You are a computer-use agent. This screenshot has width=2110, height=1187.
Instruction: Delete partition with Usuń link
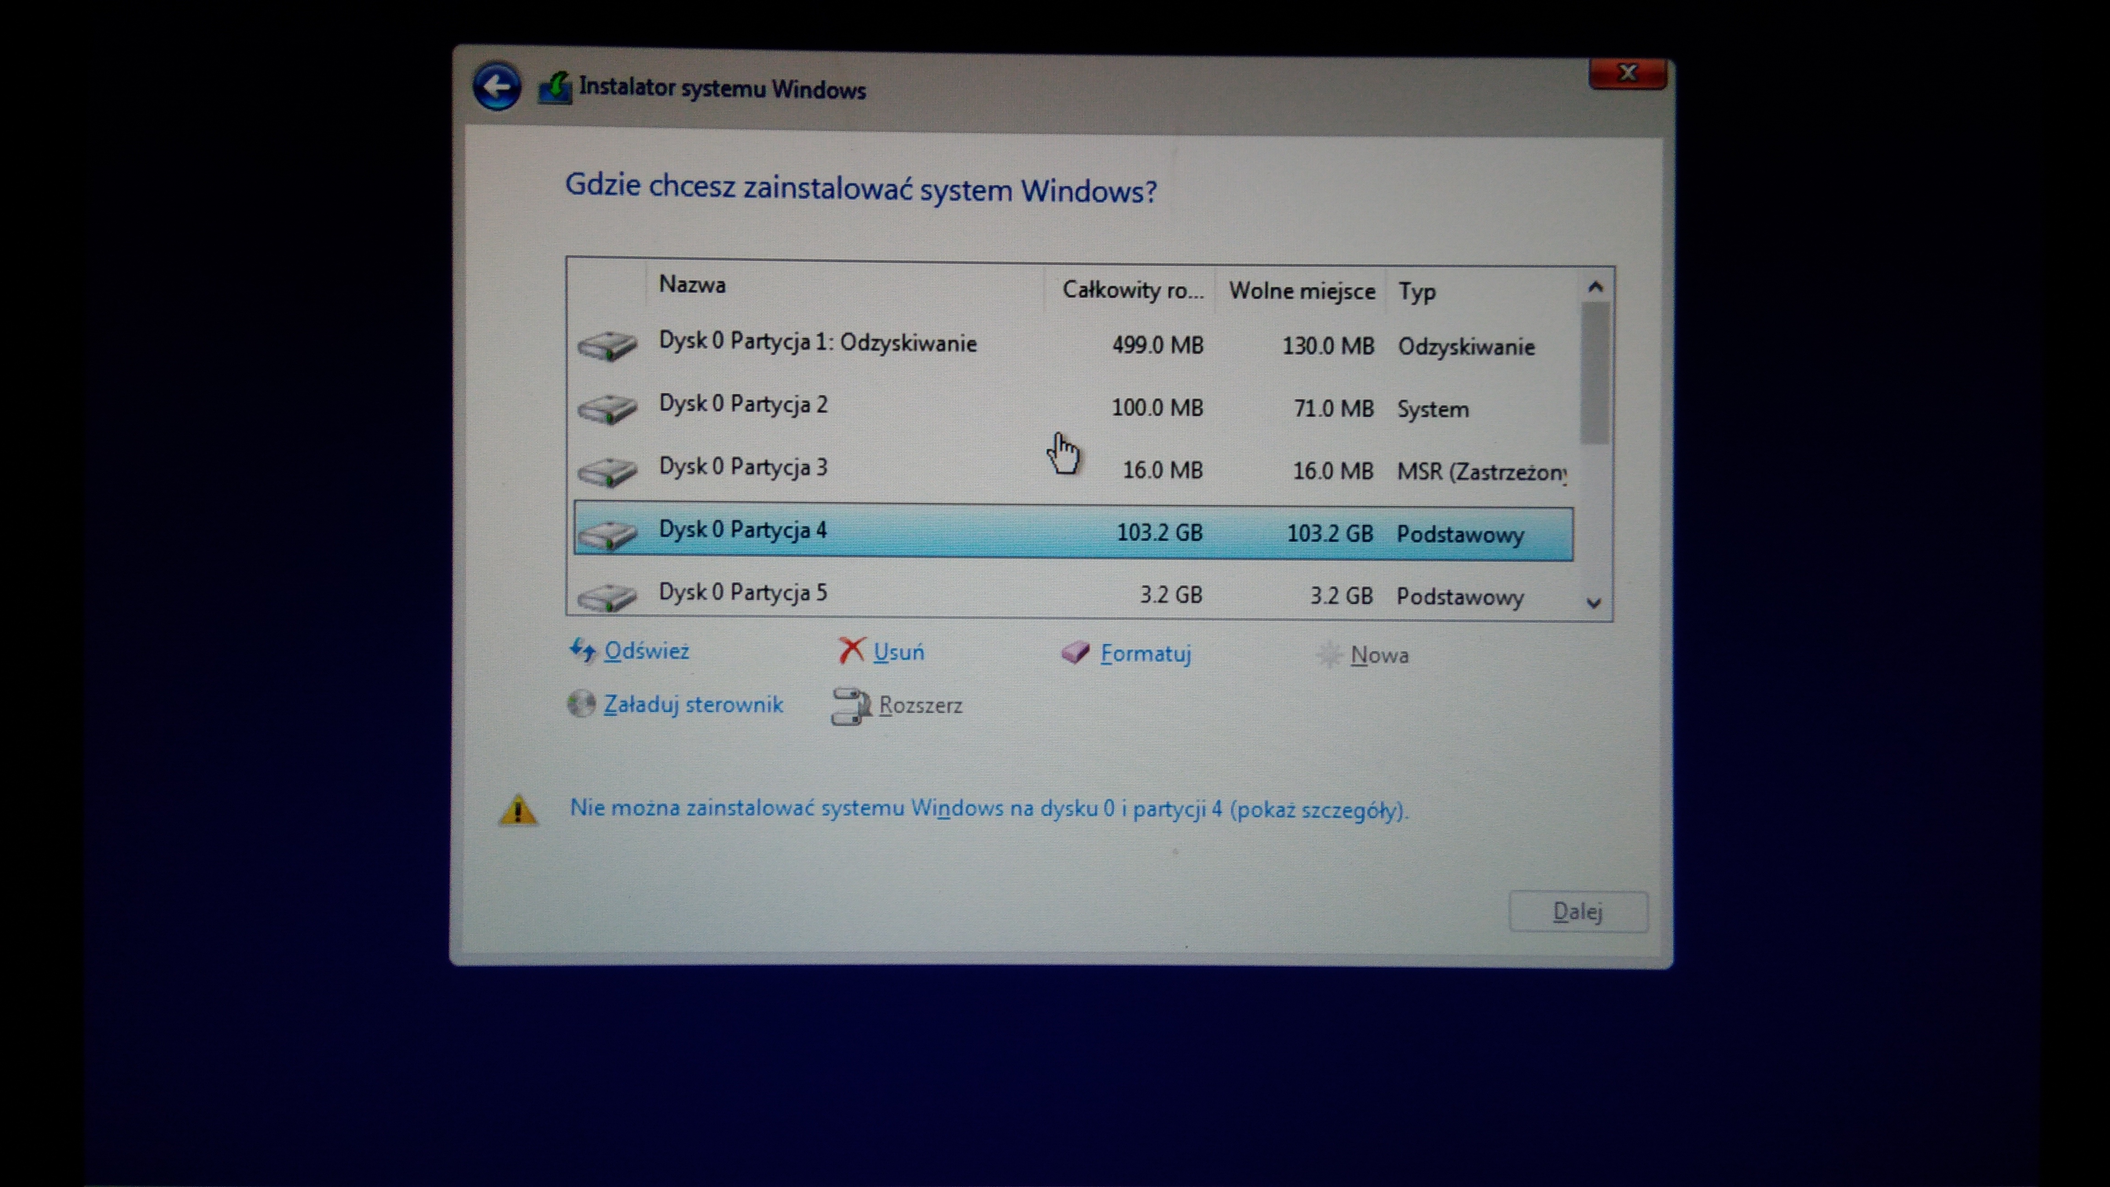(898, 652)
